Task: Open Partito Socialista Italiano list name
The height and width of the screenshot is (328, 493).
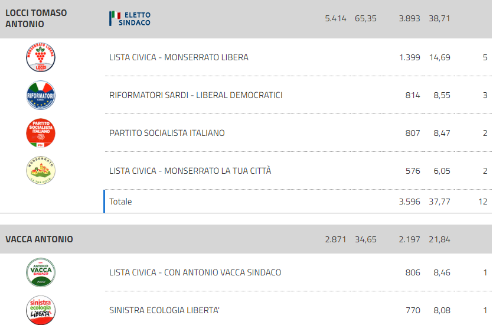Action: (166, 133)
